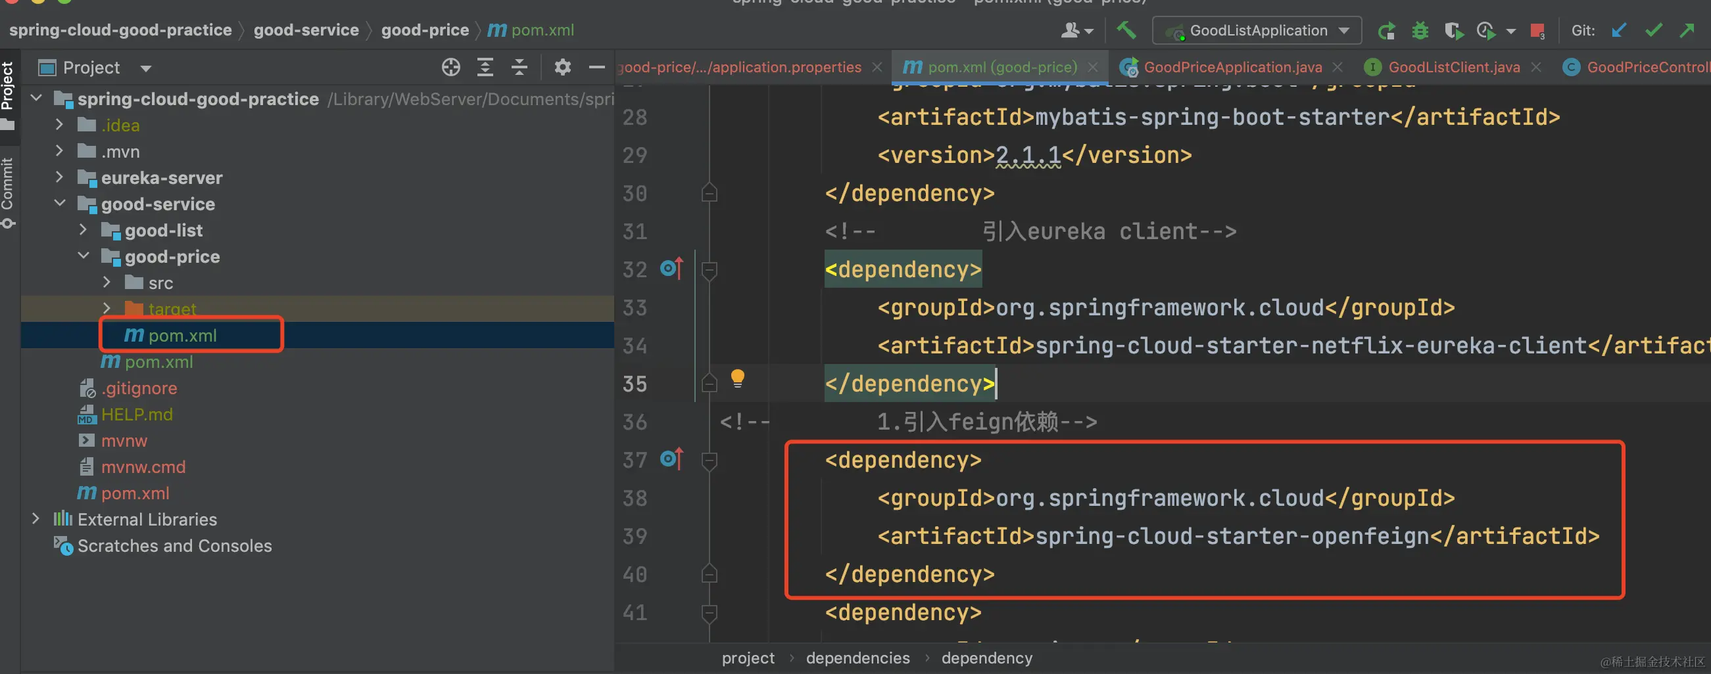This screenshot has height=674, width=1711.
Task: Collapse all nodes in Project panel
Action: pos(519,67)
